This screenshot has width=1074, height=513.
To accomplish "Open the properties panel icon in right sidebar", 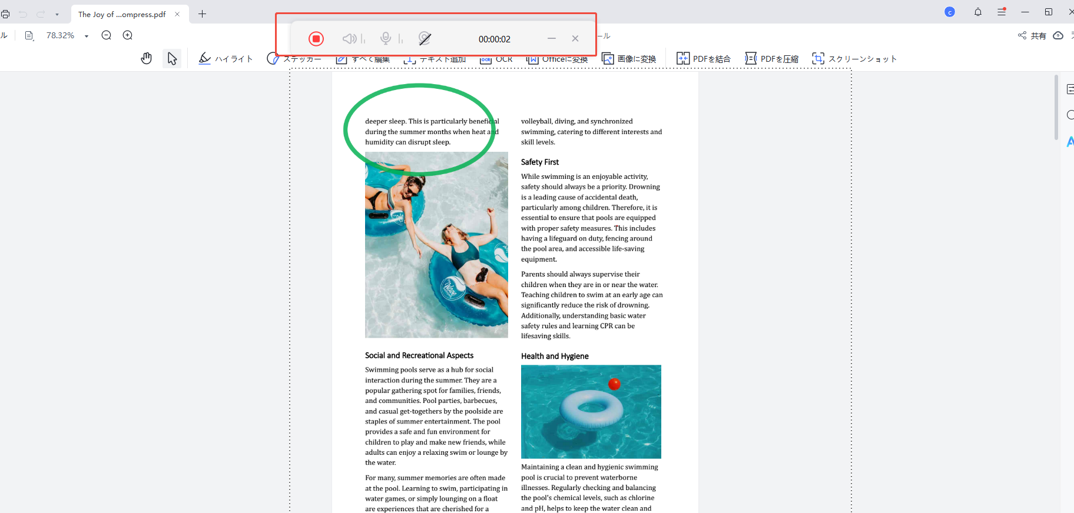I will (1070, 89).
